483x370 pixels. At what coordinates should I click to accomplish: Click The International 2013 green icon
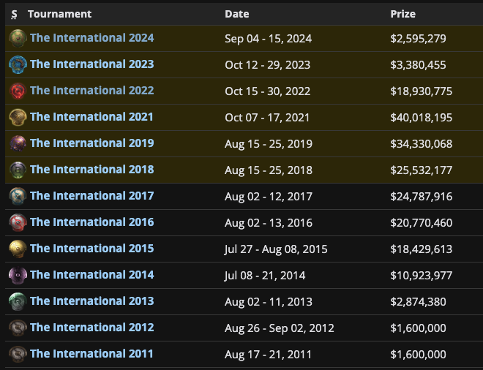tap(18, 301)
